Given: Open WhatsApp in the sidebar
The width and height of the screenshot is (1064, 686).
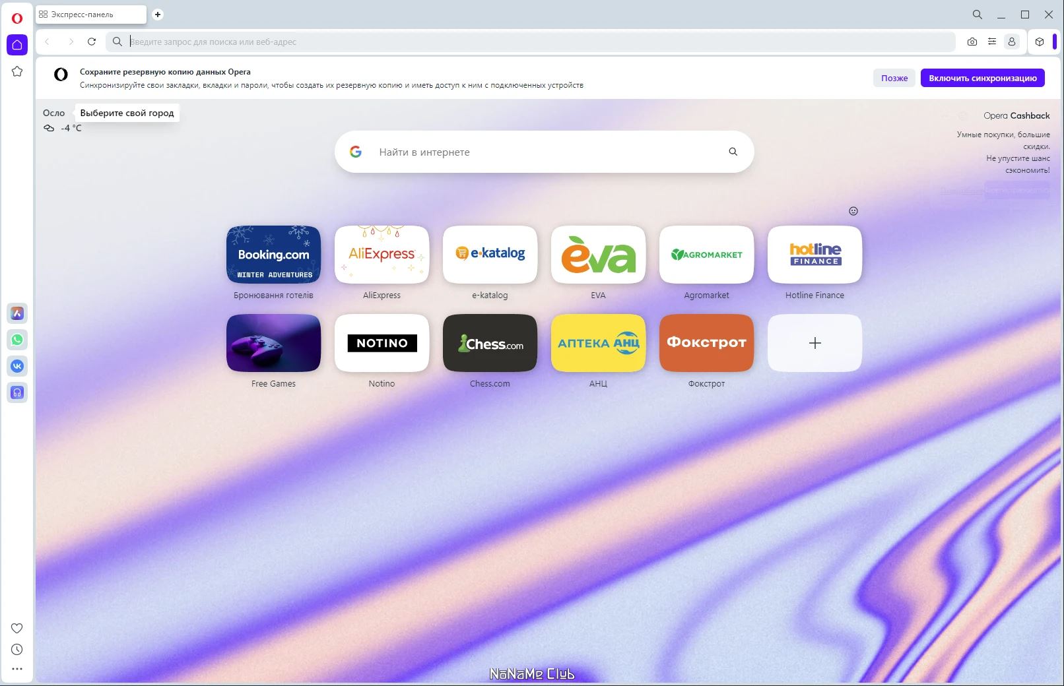Looking at the screenshot, I should 17,340.
